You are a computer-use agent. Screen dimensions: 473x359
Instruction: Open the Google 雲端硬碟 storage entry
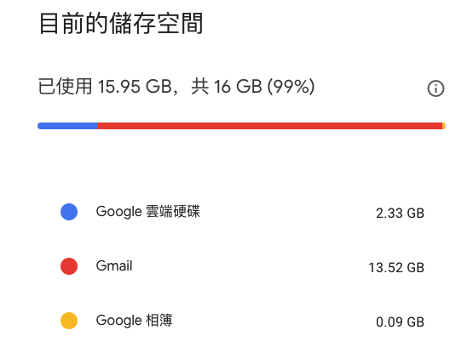click(147, 212)
